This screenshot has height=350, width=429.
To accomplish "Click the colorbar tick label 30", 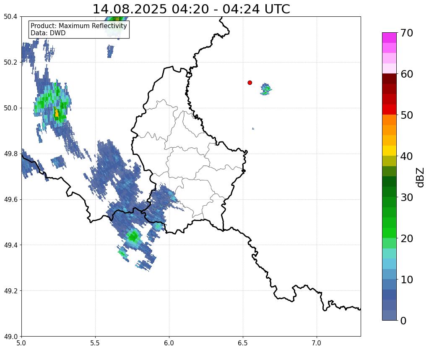I will pyautogui.click(x=407, y=197).
